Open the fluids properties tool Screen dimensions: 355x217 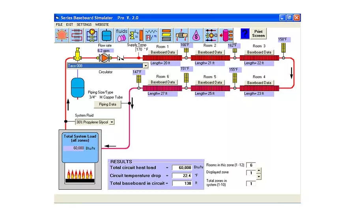pos(121,35)
